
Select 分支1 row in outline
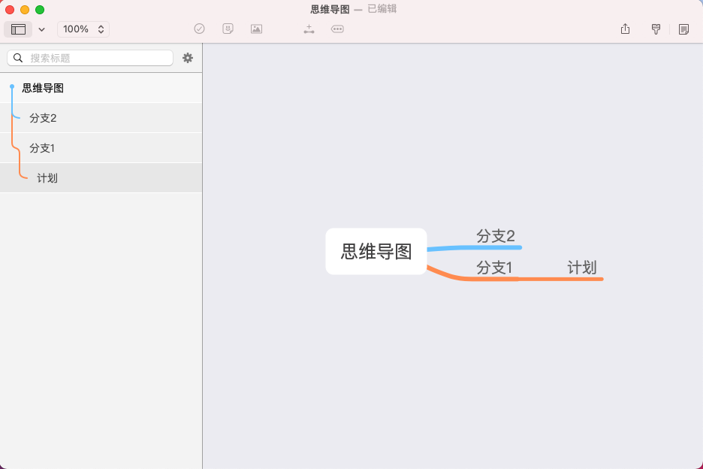[x=101, y=148]
